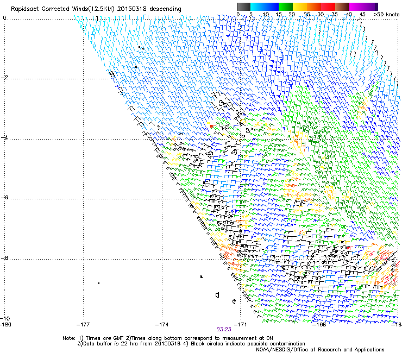The width and height of the screenshot is (402, 353).
Task: Click the NOAA/NESDIS credit line
Action: [x=320, y=350]
